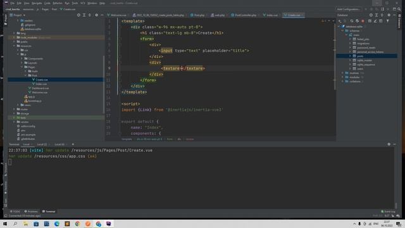Viewport: 405px width, 228px height.
Task: Open the Event Log button
Action: pos(388,212)
